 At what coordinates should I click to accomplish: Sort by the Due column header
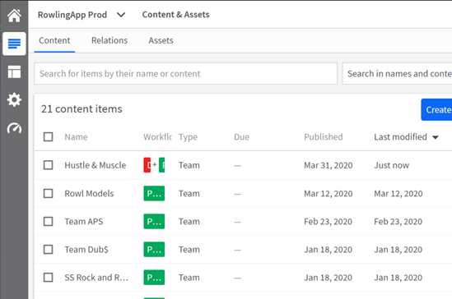(x=241, y=137)
